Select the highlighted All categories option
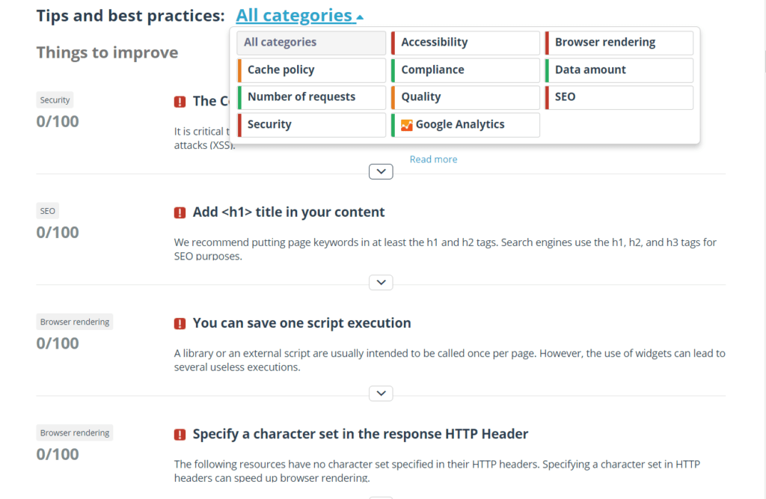766x499 pixels. [x=312, y=43]
